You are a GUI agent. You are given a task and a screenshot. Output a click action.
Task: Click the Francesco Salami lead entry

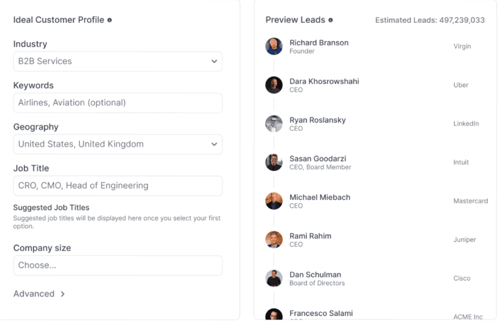click(321, 314)
